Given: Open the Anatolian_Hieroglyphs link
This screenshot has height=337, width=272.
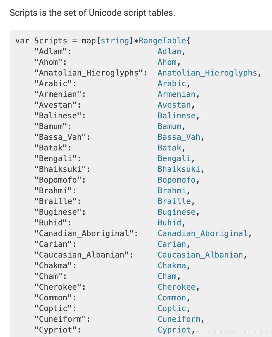Looking at the screenshot, I should click(207, 73).
